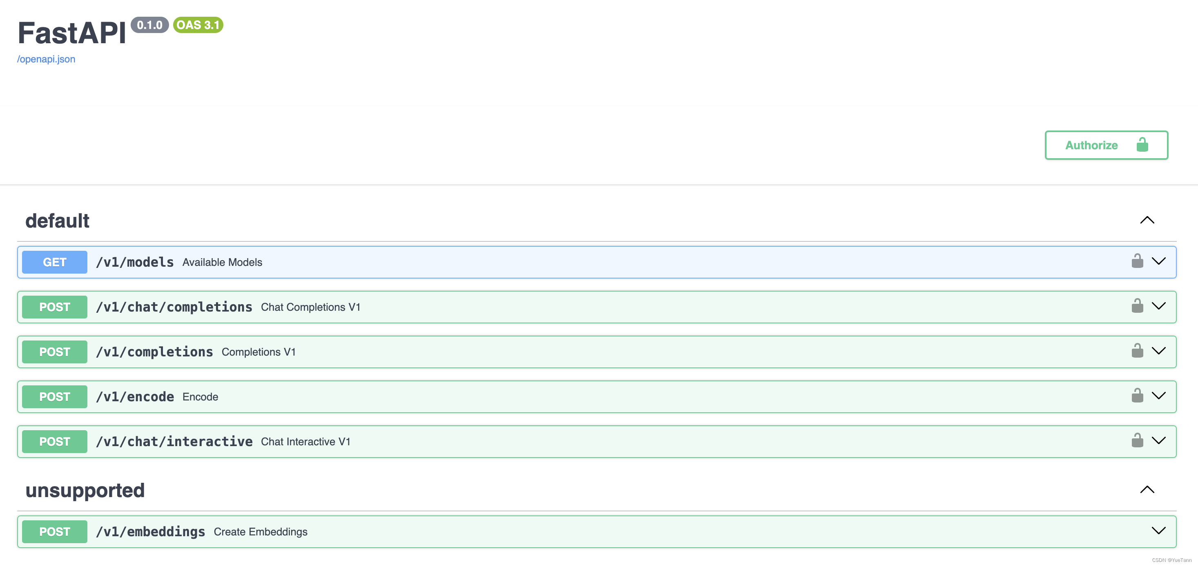Click the 'Completions V1' description
This screenshot has width=1198, height=566.
[258, 352]
